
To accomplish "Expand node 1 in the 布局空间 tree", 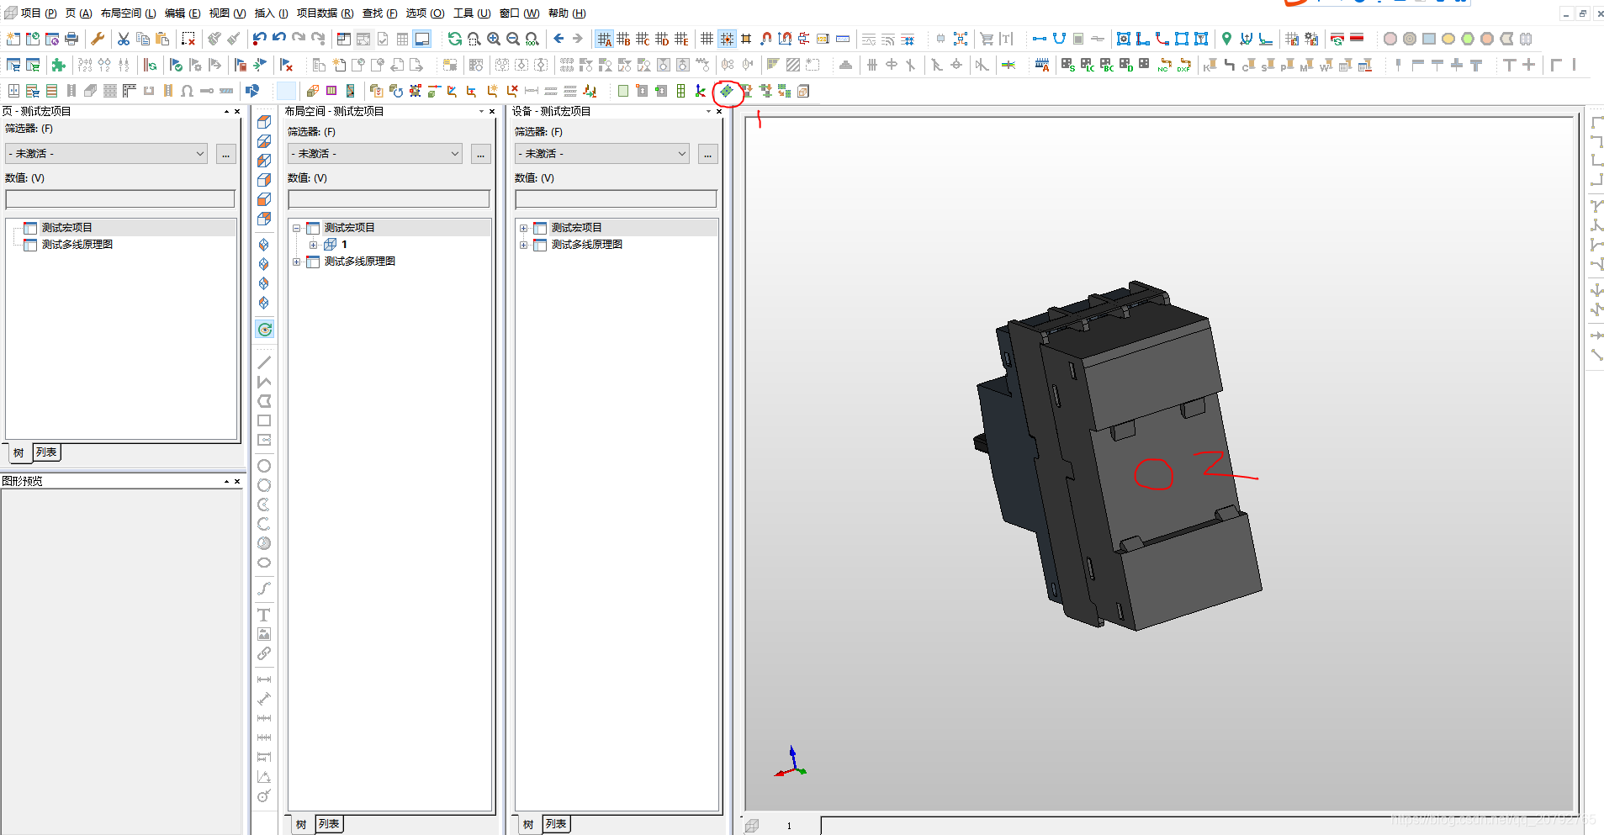I will pyautogui.click(x=313, y=245).
